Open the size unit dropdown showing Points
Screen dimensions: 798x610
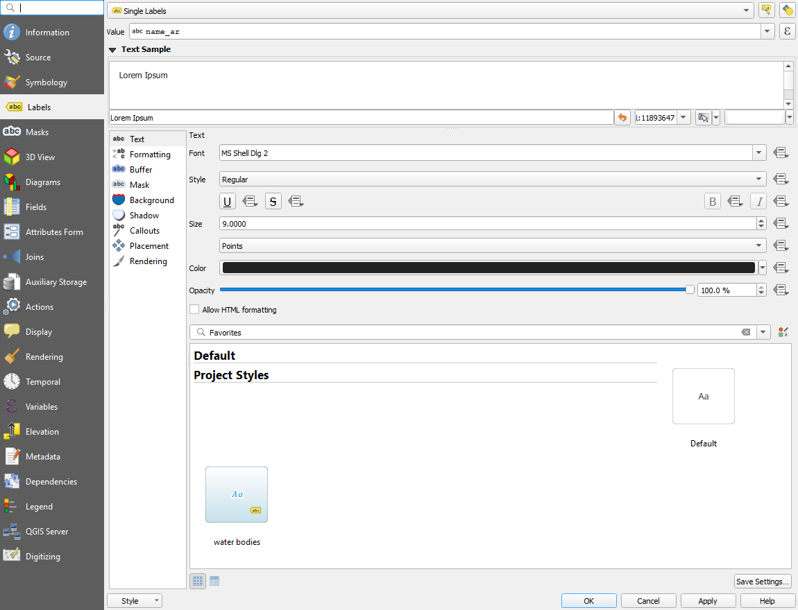(493, 245)
